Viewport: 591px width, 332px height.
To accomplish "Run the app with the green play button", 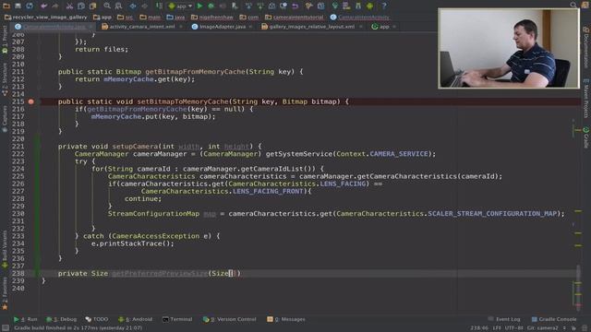I will coord(199,6).
